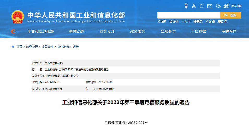The width and height of the screenshot is (249, 128).
Task: Select 找文件 search shortcut
Action: click(174, 22)
